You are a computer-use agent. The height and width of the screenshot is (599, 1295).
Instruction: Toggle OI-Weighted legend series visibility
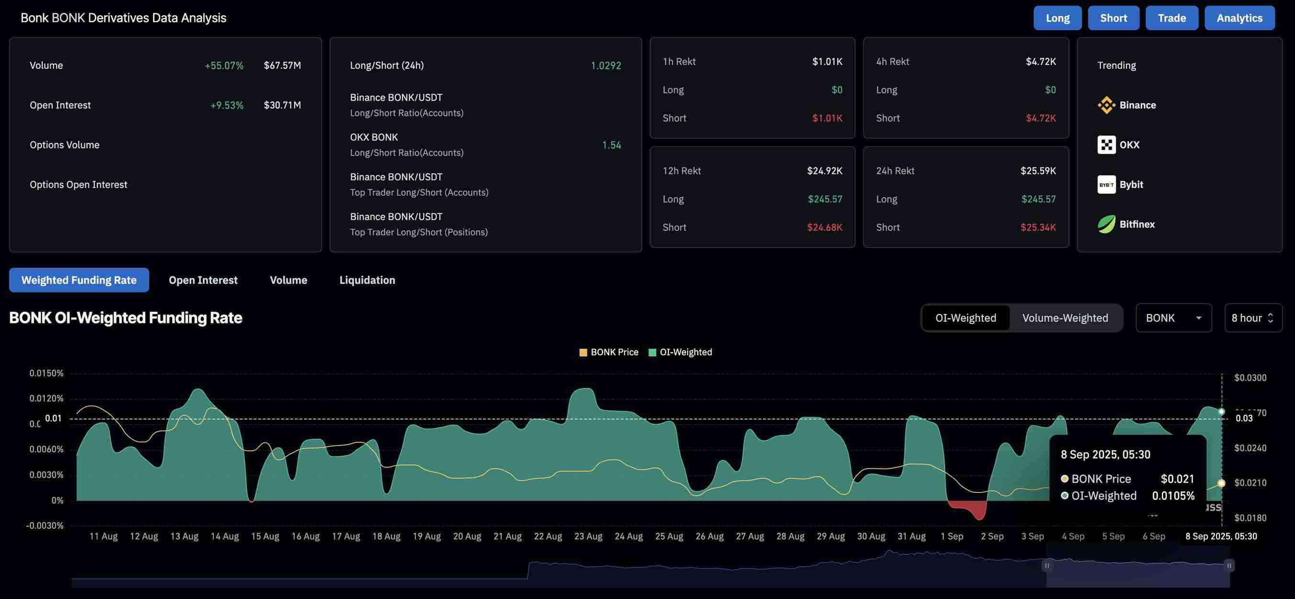[x=680, y=352]
